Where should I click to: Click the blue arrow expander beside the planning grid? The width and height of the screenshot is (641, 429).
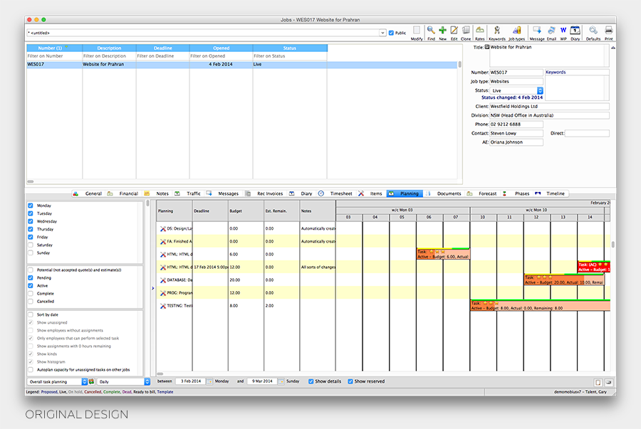click(x=153, y=288)
